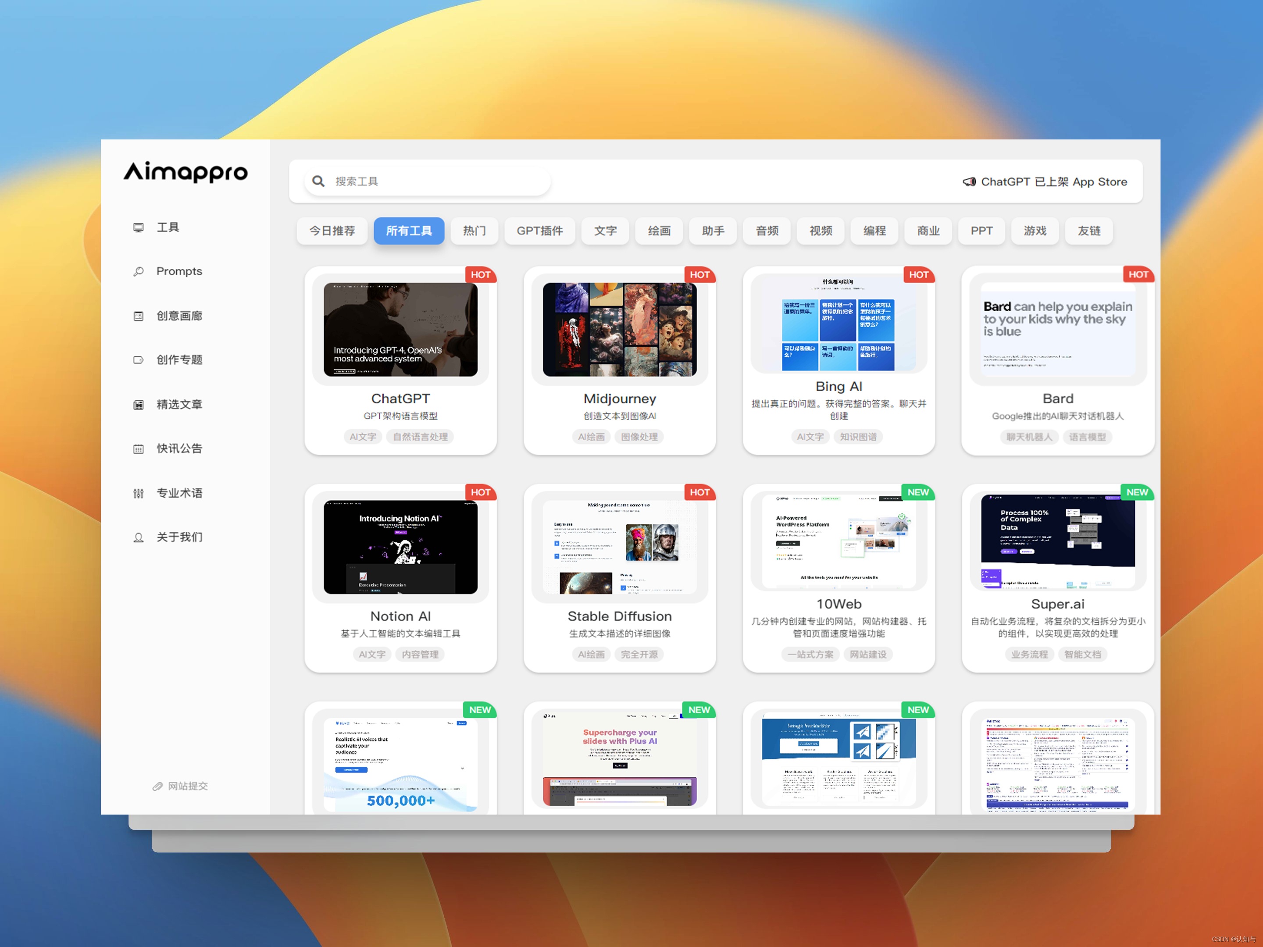Click the megaphone announcement icon
Image resolution: width=1263 pixels, height=947 pixels.
point(969,182)
